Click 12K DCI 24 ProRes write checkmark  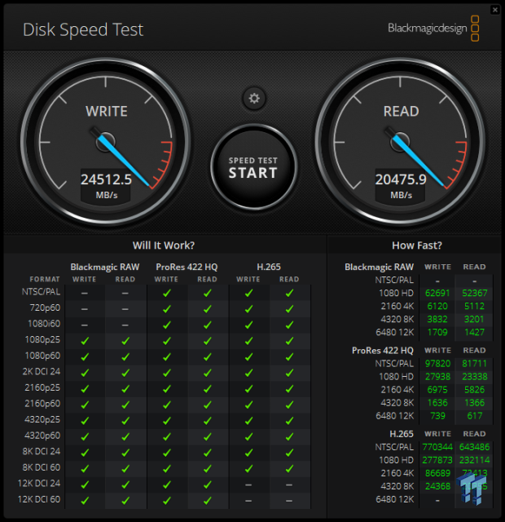tap(166, 484)
